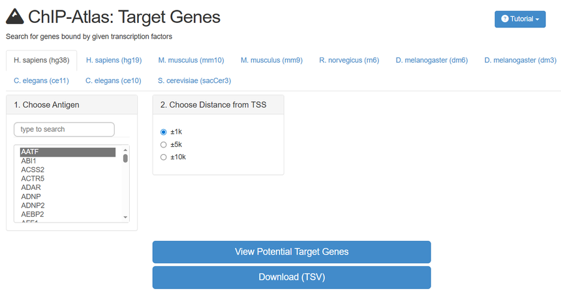
Task: Select ABI1 in the antigen list
Action: click(29, 161)
